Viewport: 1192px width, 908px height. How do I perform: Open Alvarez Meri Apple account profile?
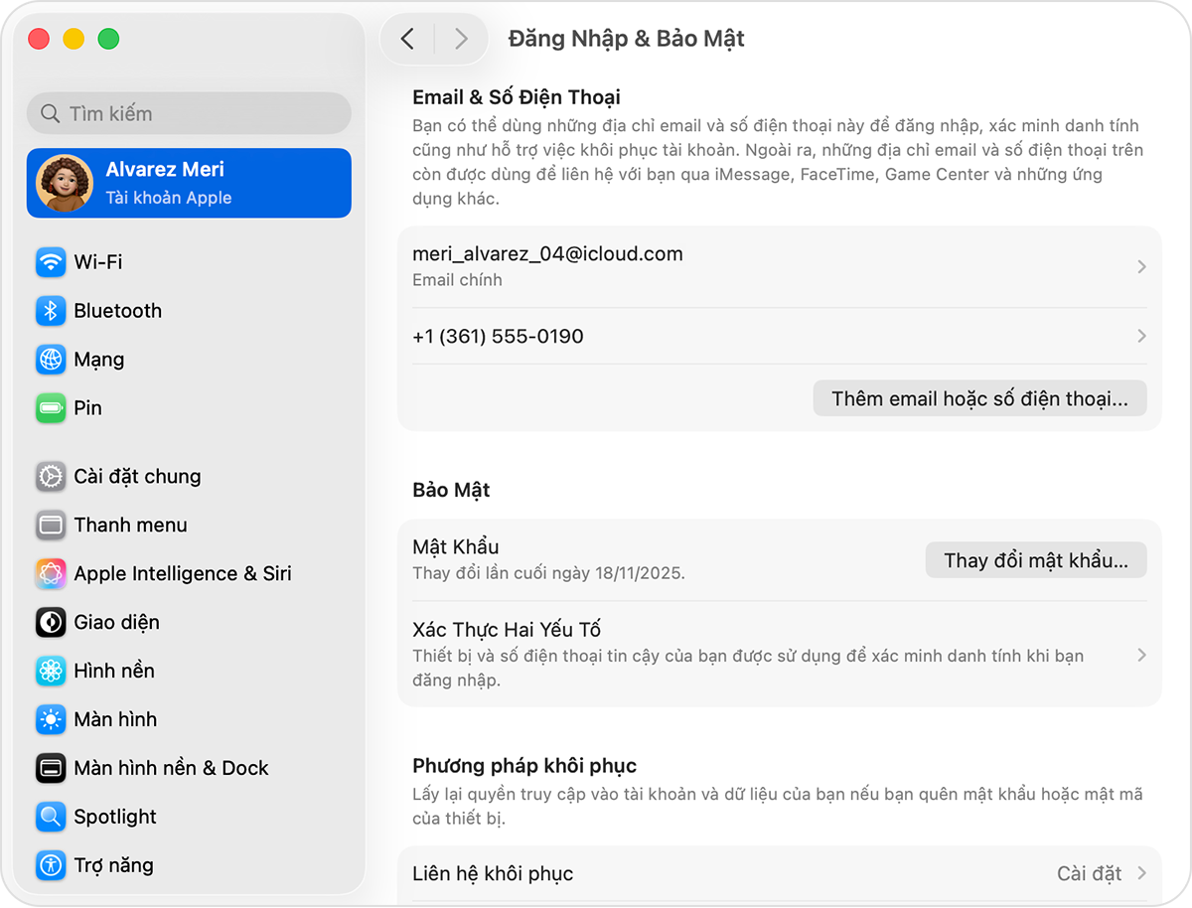click(189, 183)
